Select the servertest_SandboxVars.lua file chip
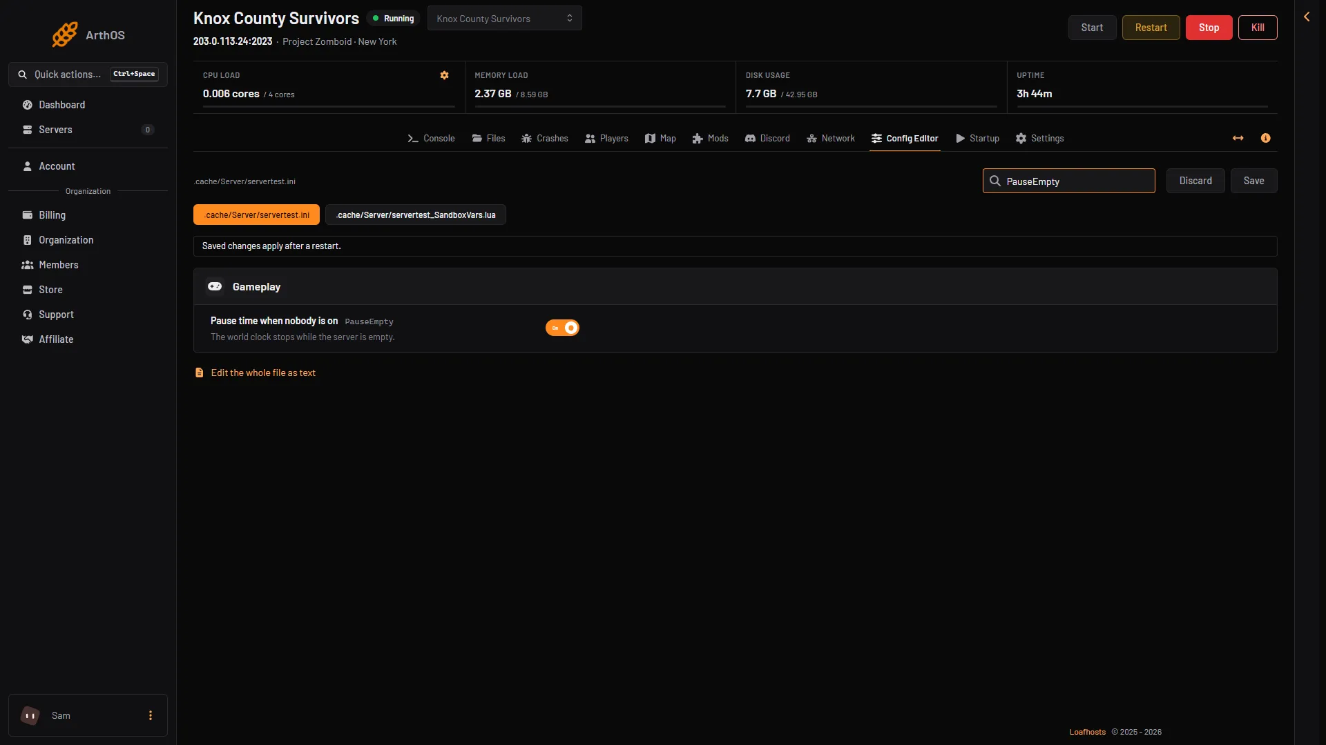This screenshot has height=745, width=1326. pyautogui.click(x=416, y=215)
